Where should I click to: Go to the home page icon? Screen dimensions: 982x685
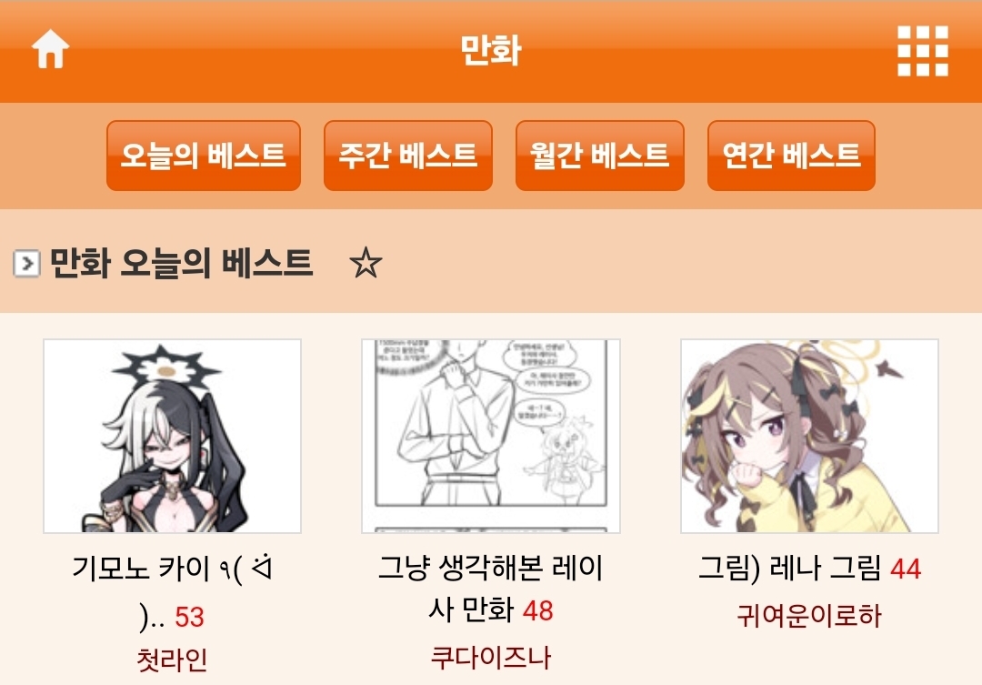50,49
